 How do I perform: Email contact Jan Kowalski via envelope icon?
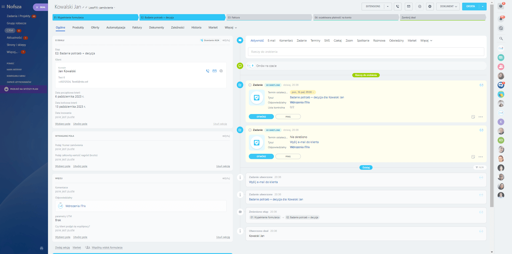tap(214, 71)
